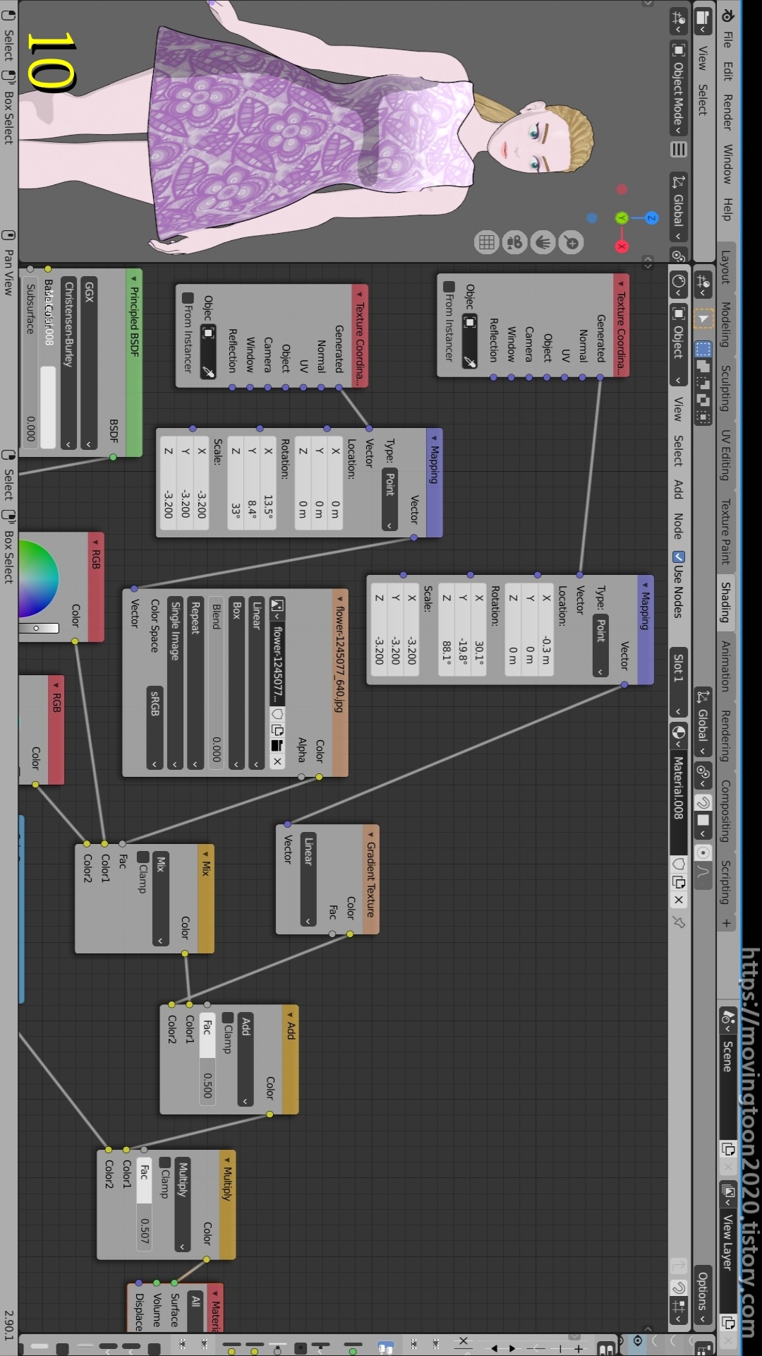
Task: Open the node editor Add menu
Action: coord(678,489)
